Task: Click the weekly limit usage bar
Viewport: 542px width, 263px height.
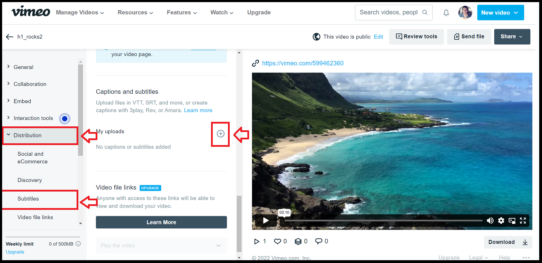Action: point(43,237)
